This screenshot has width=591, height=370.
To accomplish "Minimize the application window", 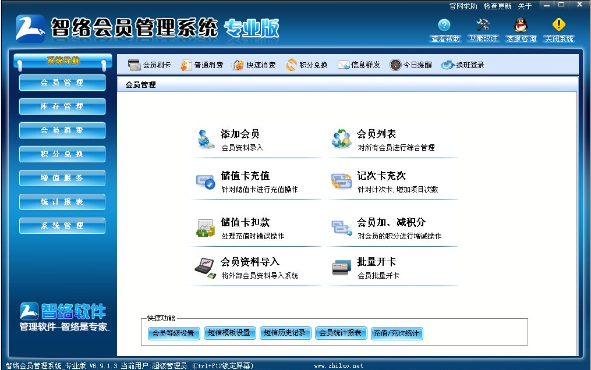I will (547, 5).
